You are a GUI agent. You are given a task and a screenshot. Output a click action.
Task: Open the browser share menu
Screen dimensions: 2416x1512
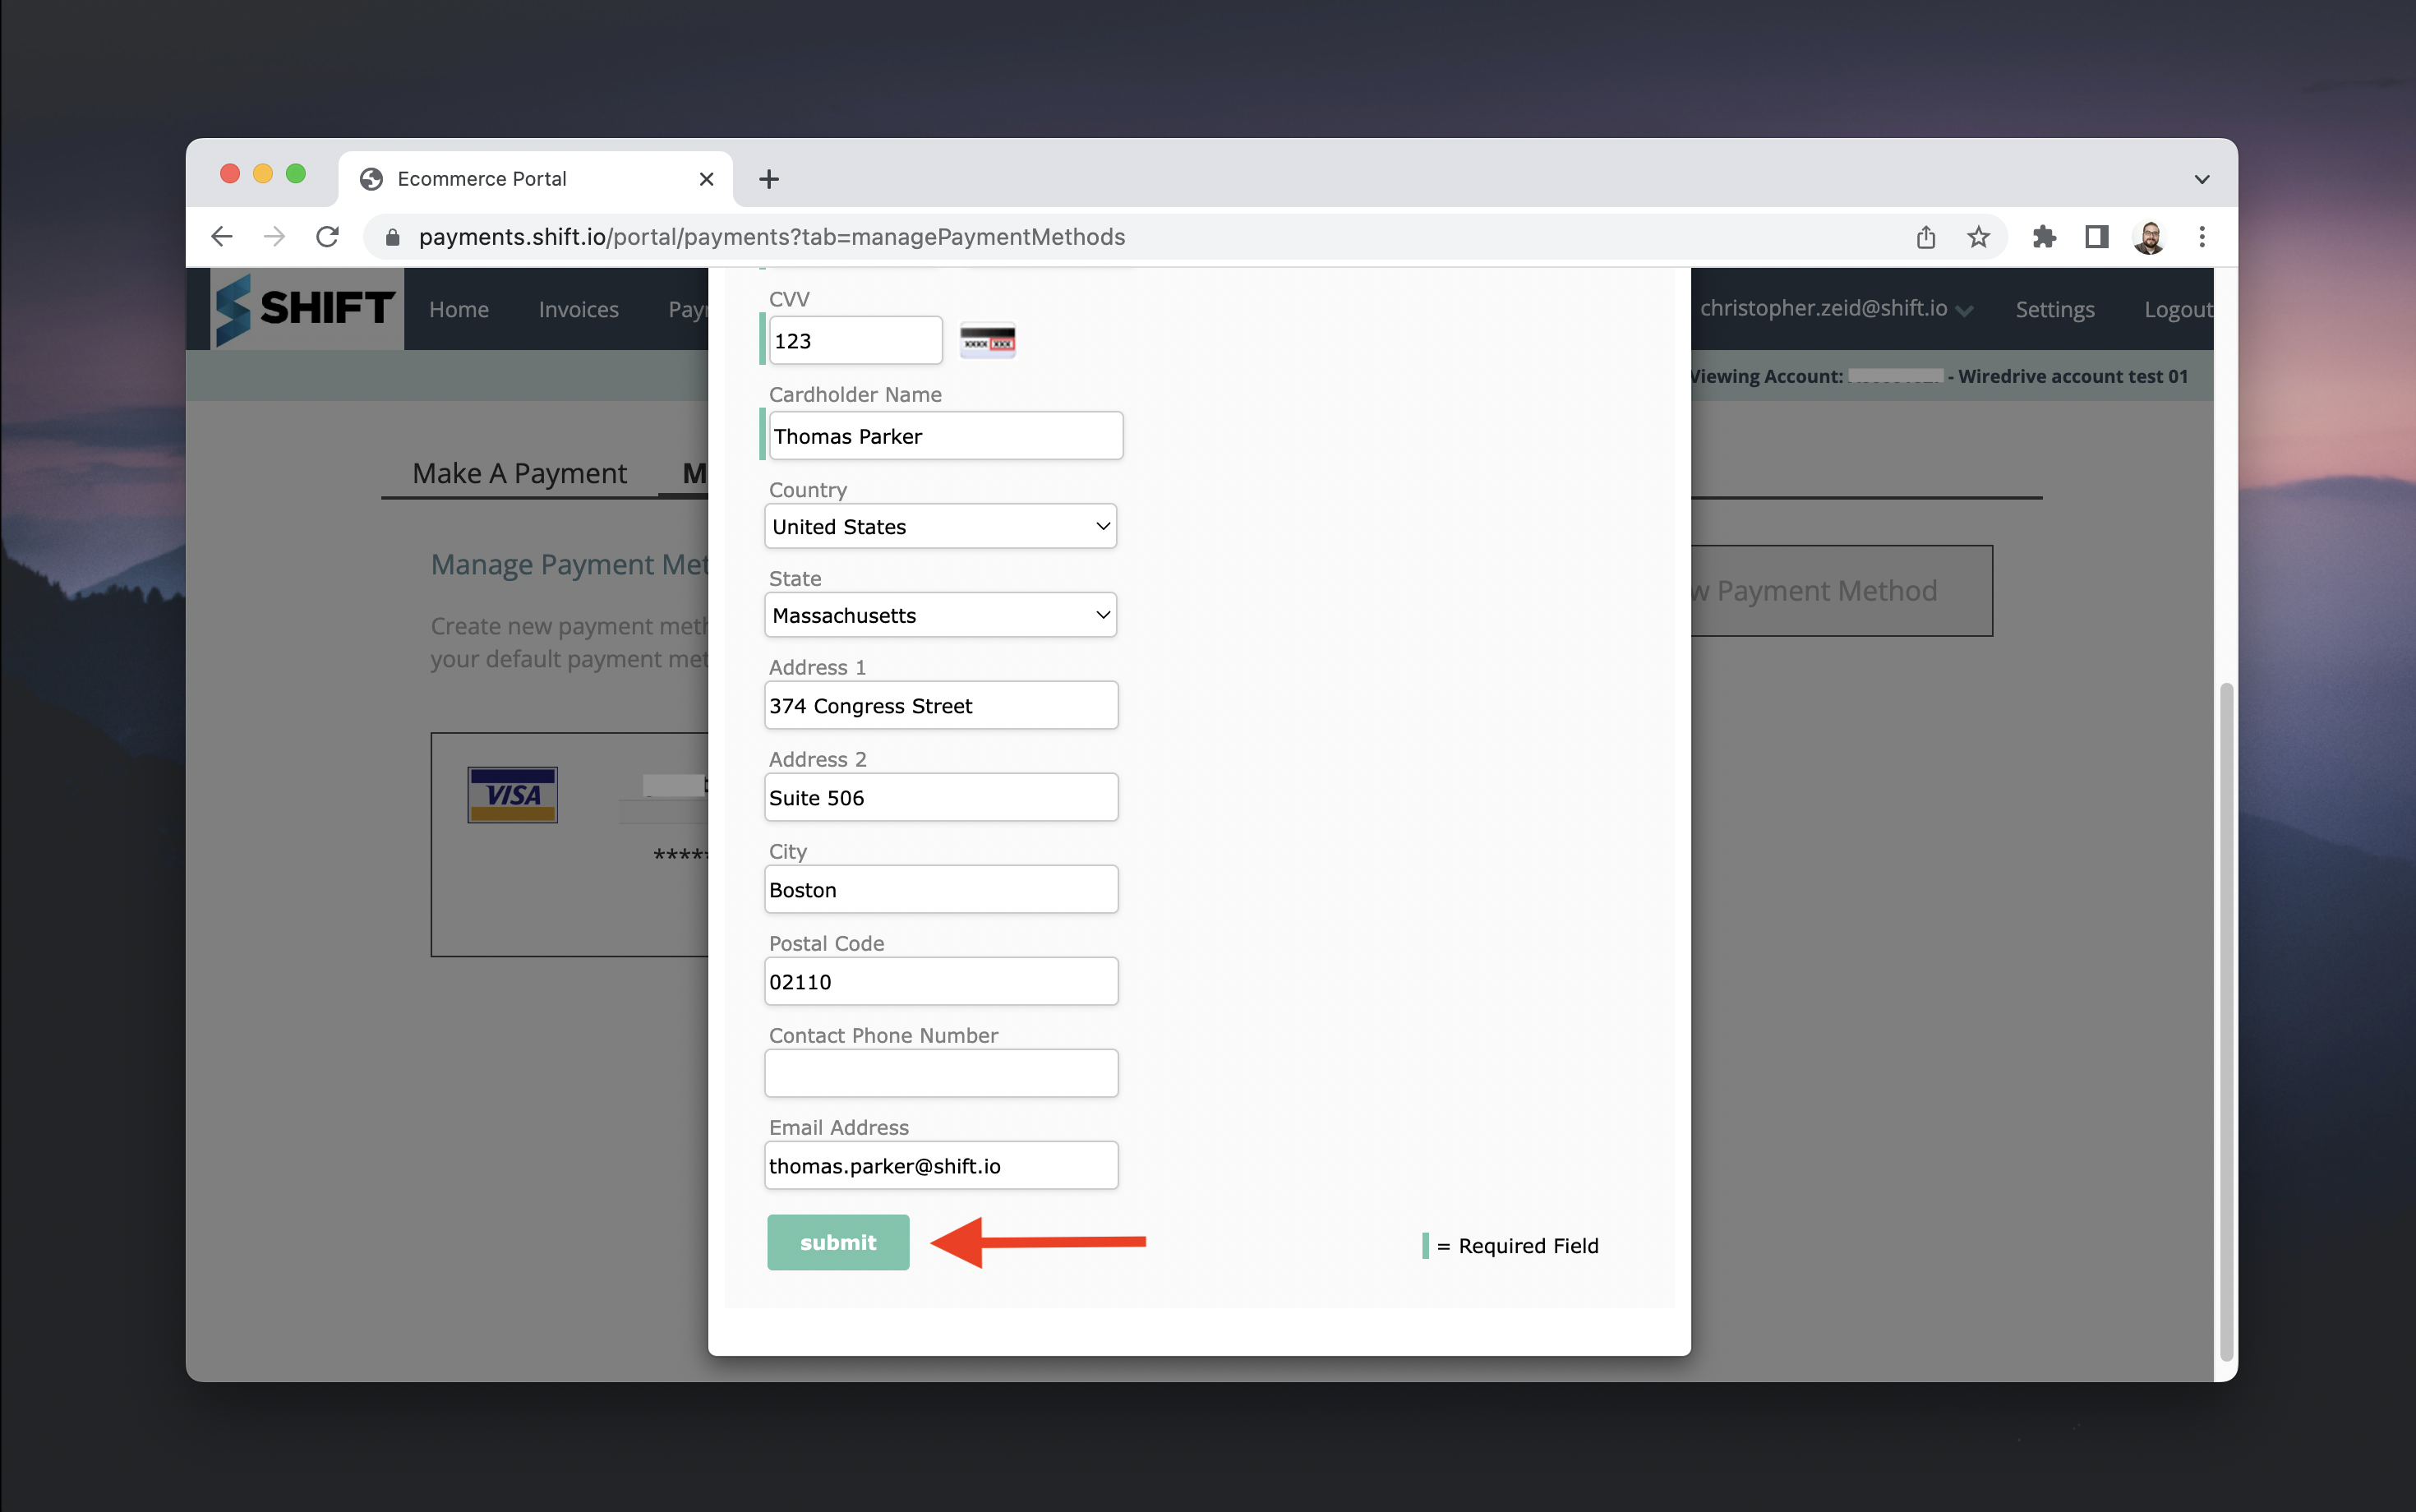1925,237
